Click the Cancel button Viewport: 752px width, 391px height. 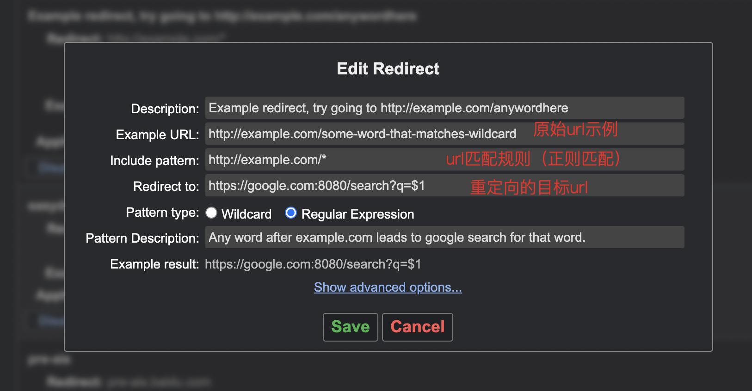[x=417, y=327]
